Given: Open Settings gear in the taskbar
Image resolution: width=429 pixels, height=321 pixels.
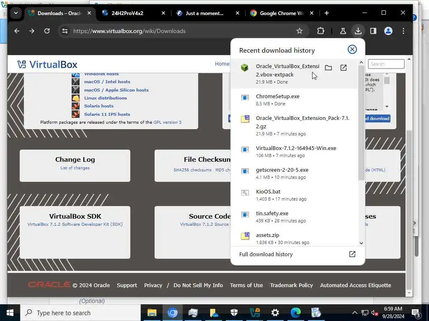Looking at the screenshot, I should point(275,313).
